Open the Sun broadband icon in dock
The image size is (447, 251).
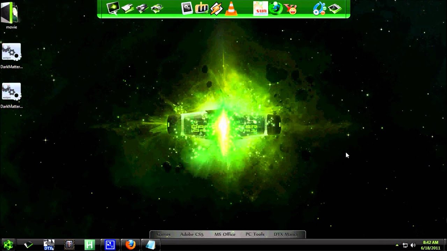[261, 8]
